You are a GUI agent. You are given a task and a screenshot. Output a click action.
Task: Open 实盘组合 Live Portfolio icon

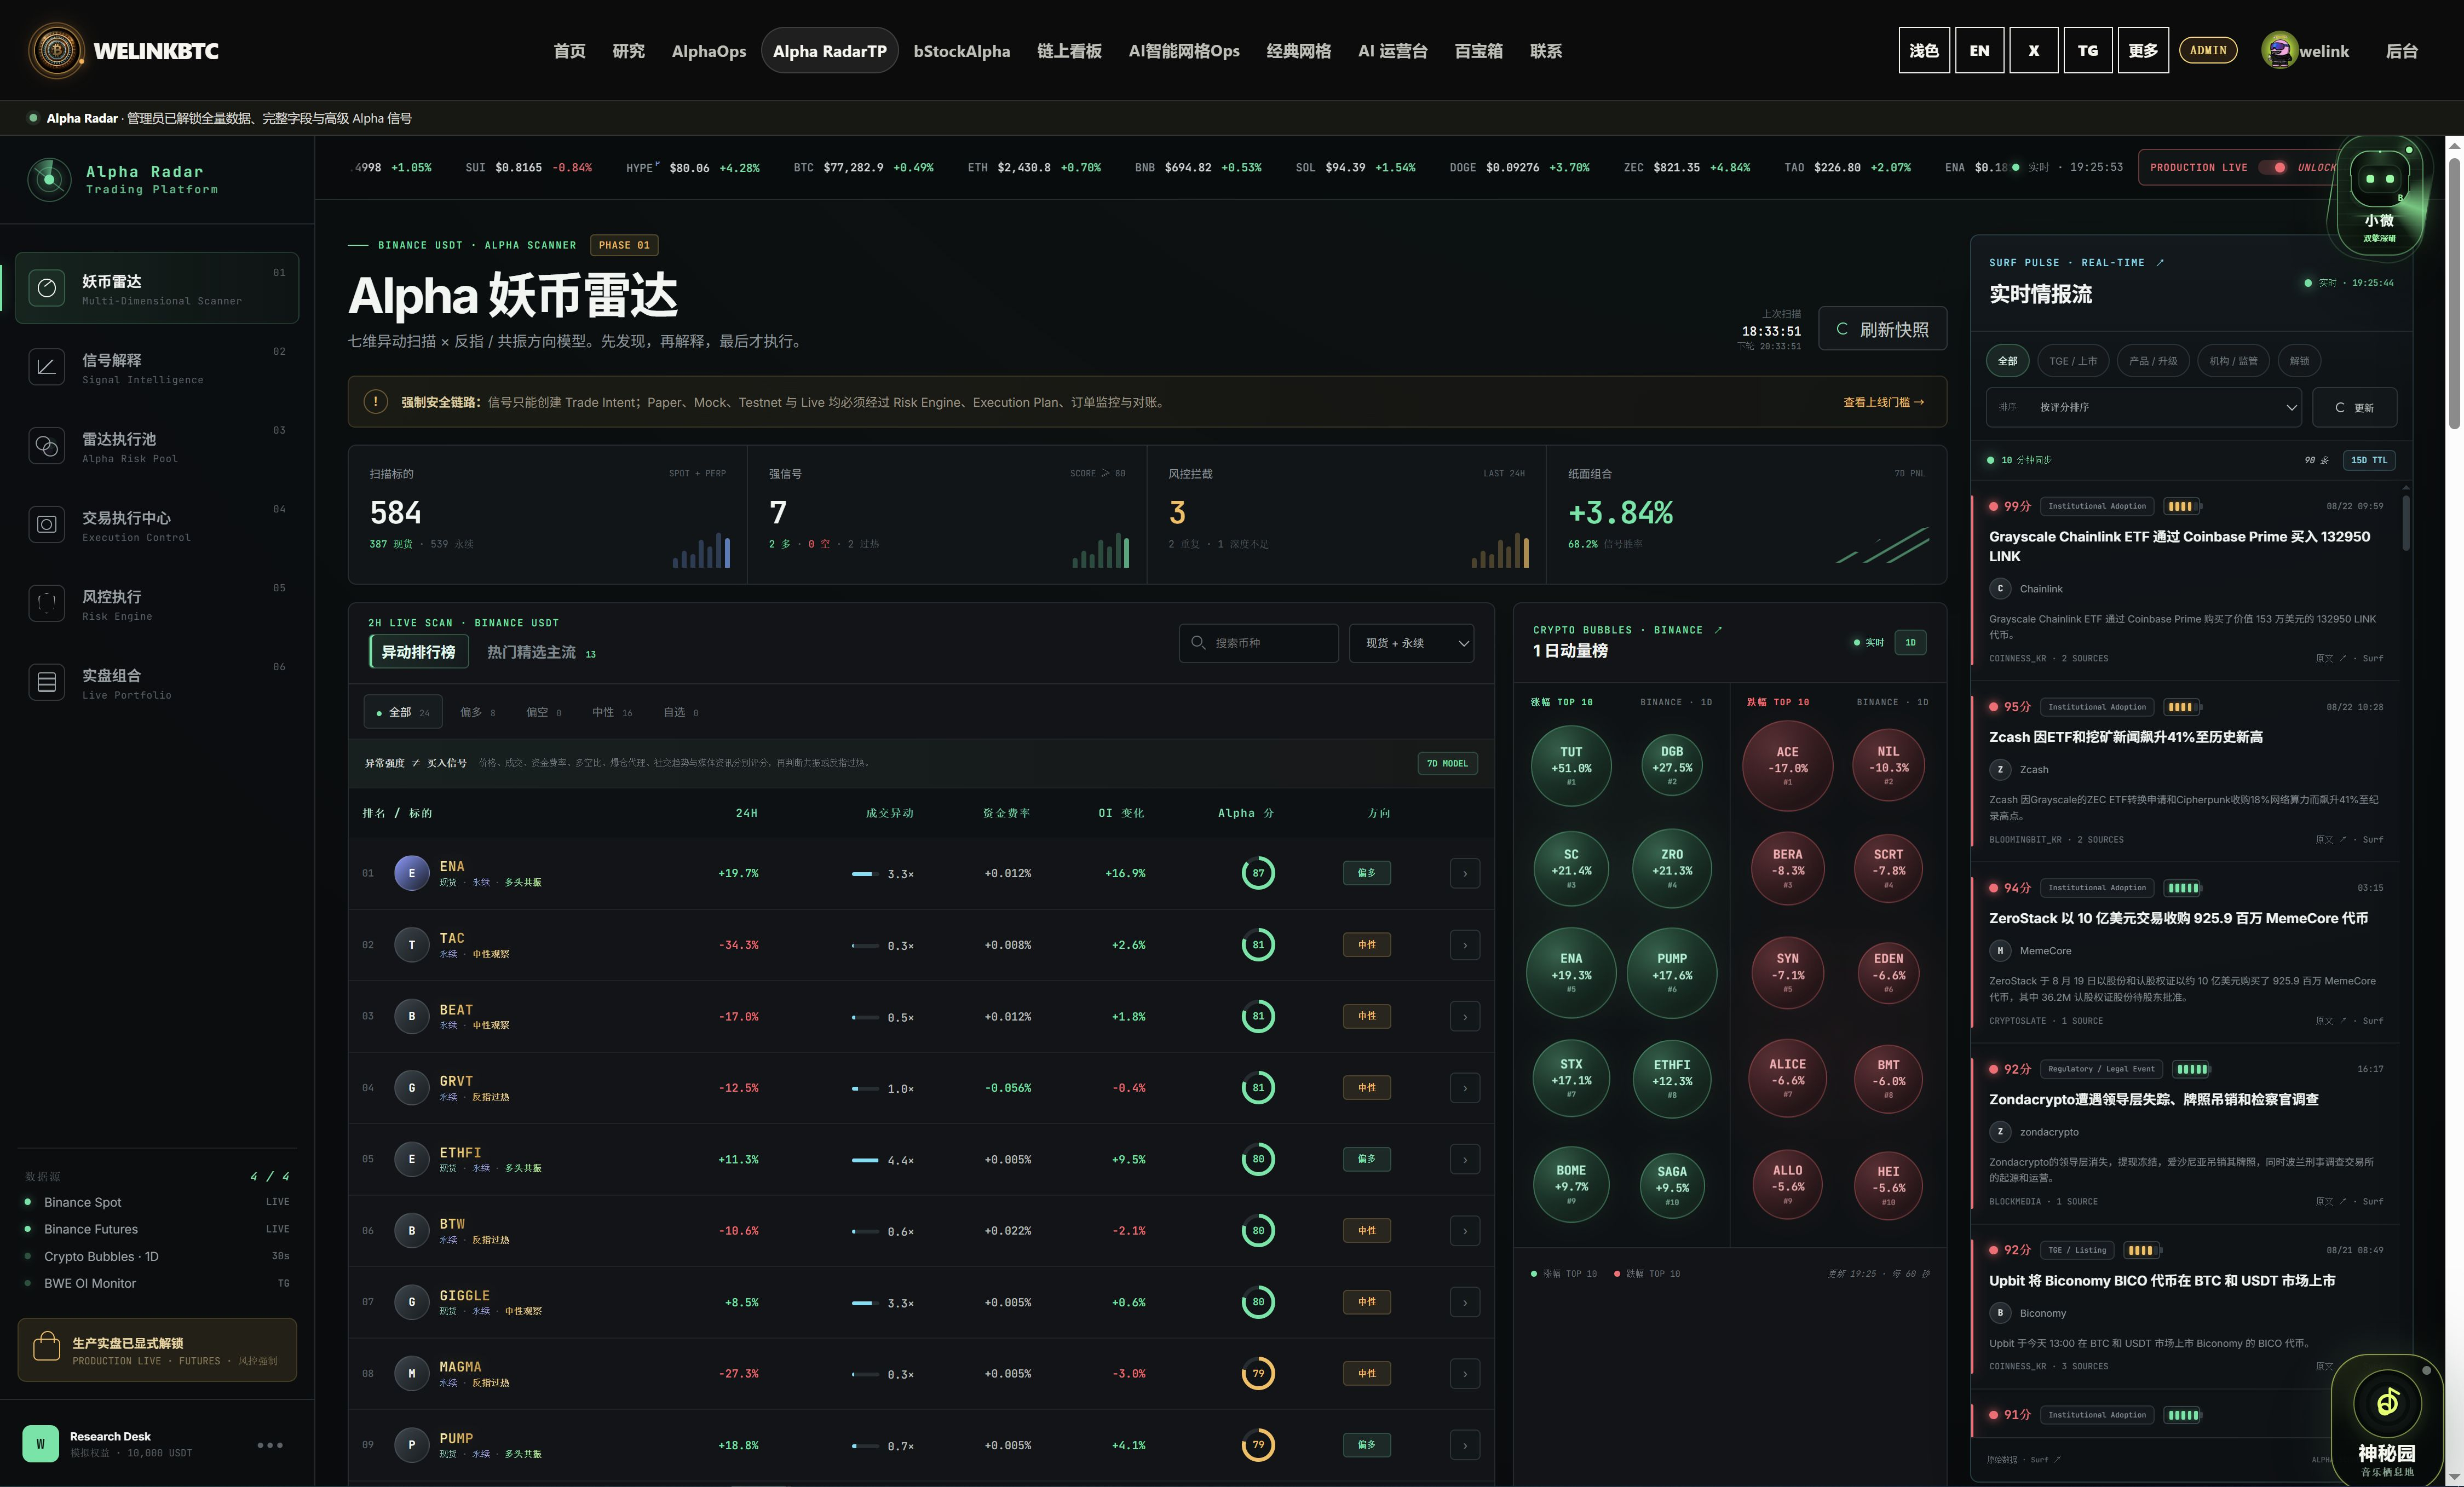click(46, 682)
